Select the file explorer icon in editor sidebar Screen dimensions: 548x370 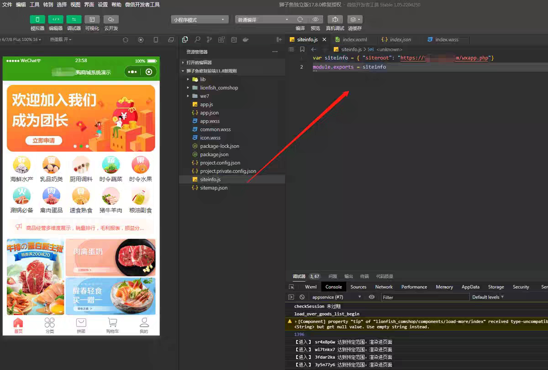(185, 40)
